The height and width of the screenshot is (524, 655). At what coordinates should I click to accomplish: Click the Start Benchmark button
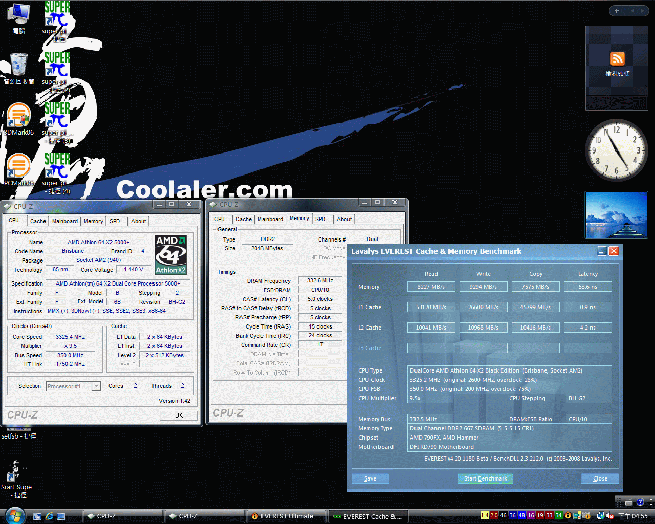coord(485,479)
